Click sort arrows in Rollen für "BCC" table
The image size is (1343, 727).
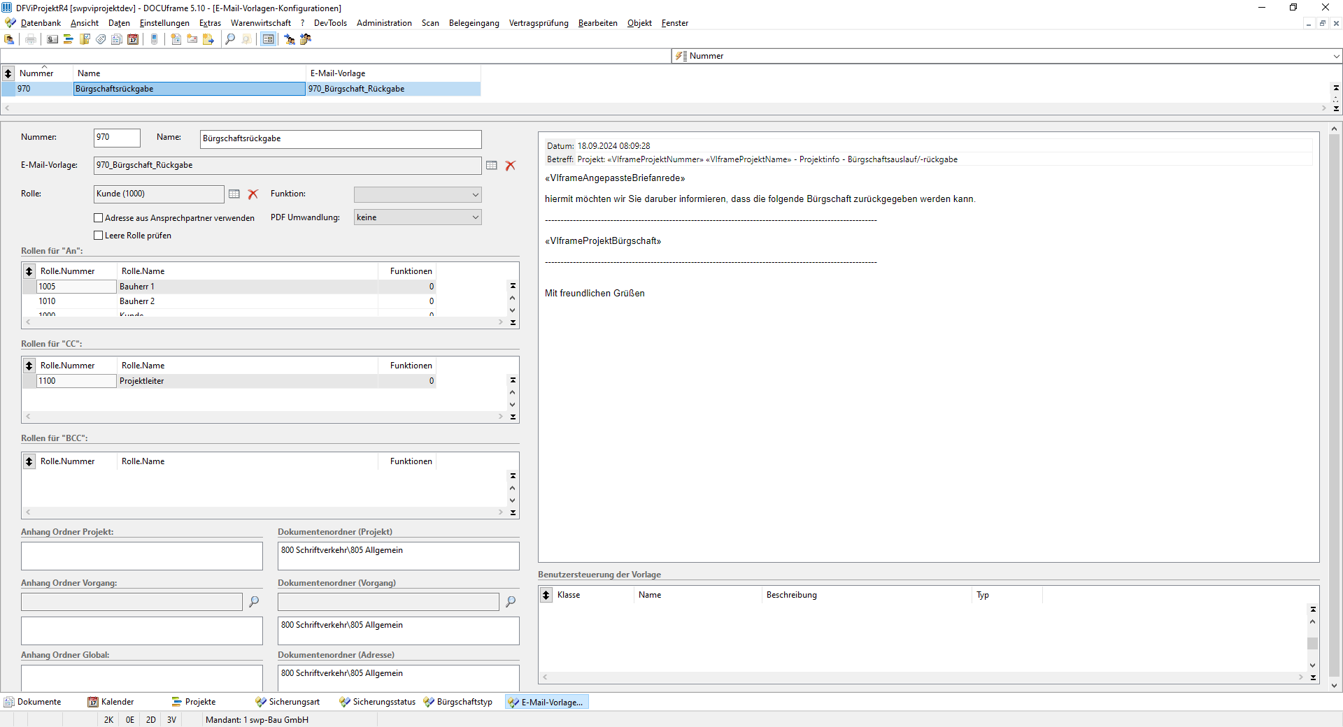coord(29,461)
